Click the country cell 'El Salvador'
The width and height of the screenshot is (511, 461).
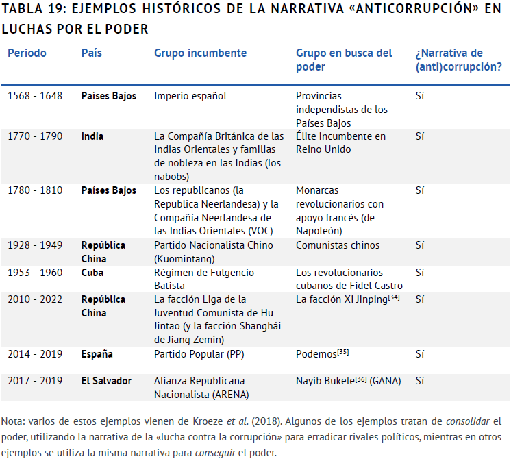106,381
